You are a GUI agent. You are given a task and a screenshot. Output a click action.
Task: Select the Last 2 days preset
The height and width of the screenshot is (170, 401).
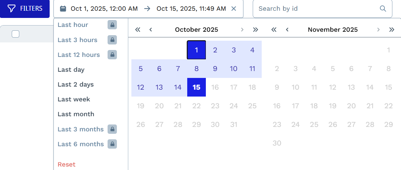76,84
